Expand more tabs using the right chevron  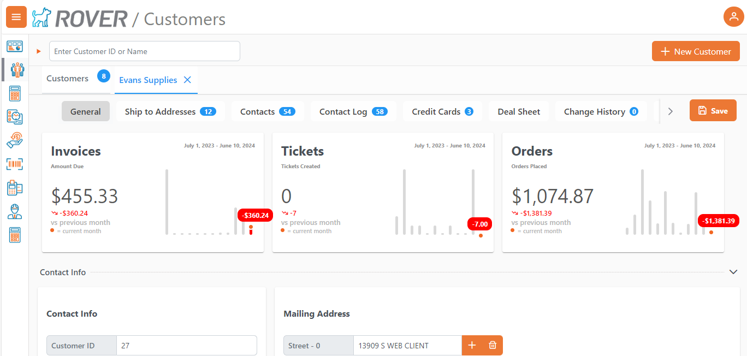(x=670, y=111)
